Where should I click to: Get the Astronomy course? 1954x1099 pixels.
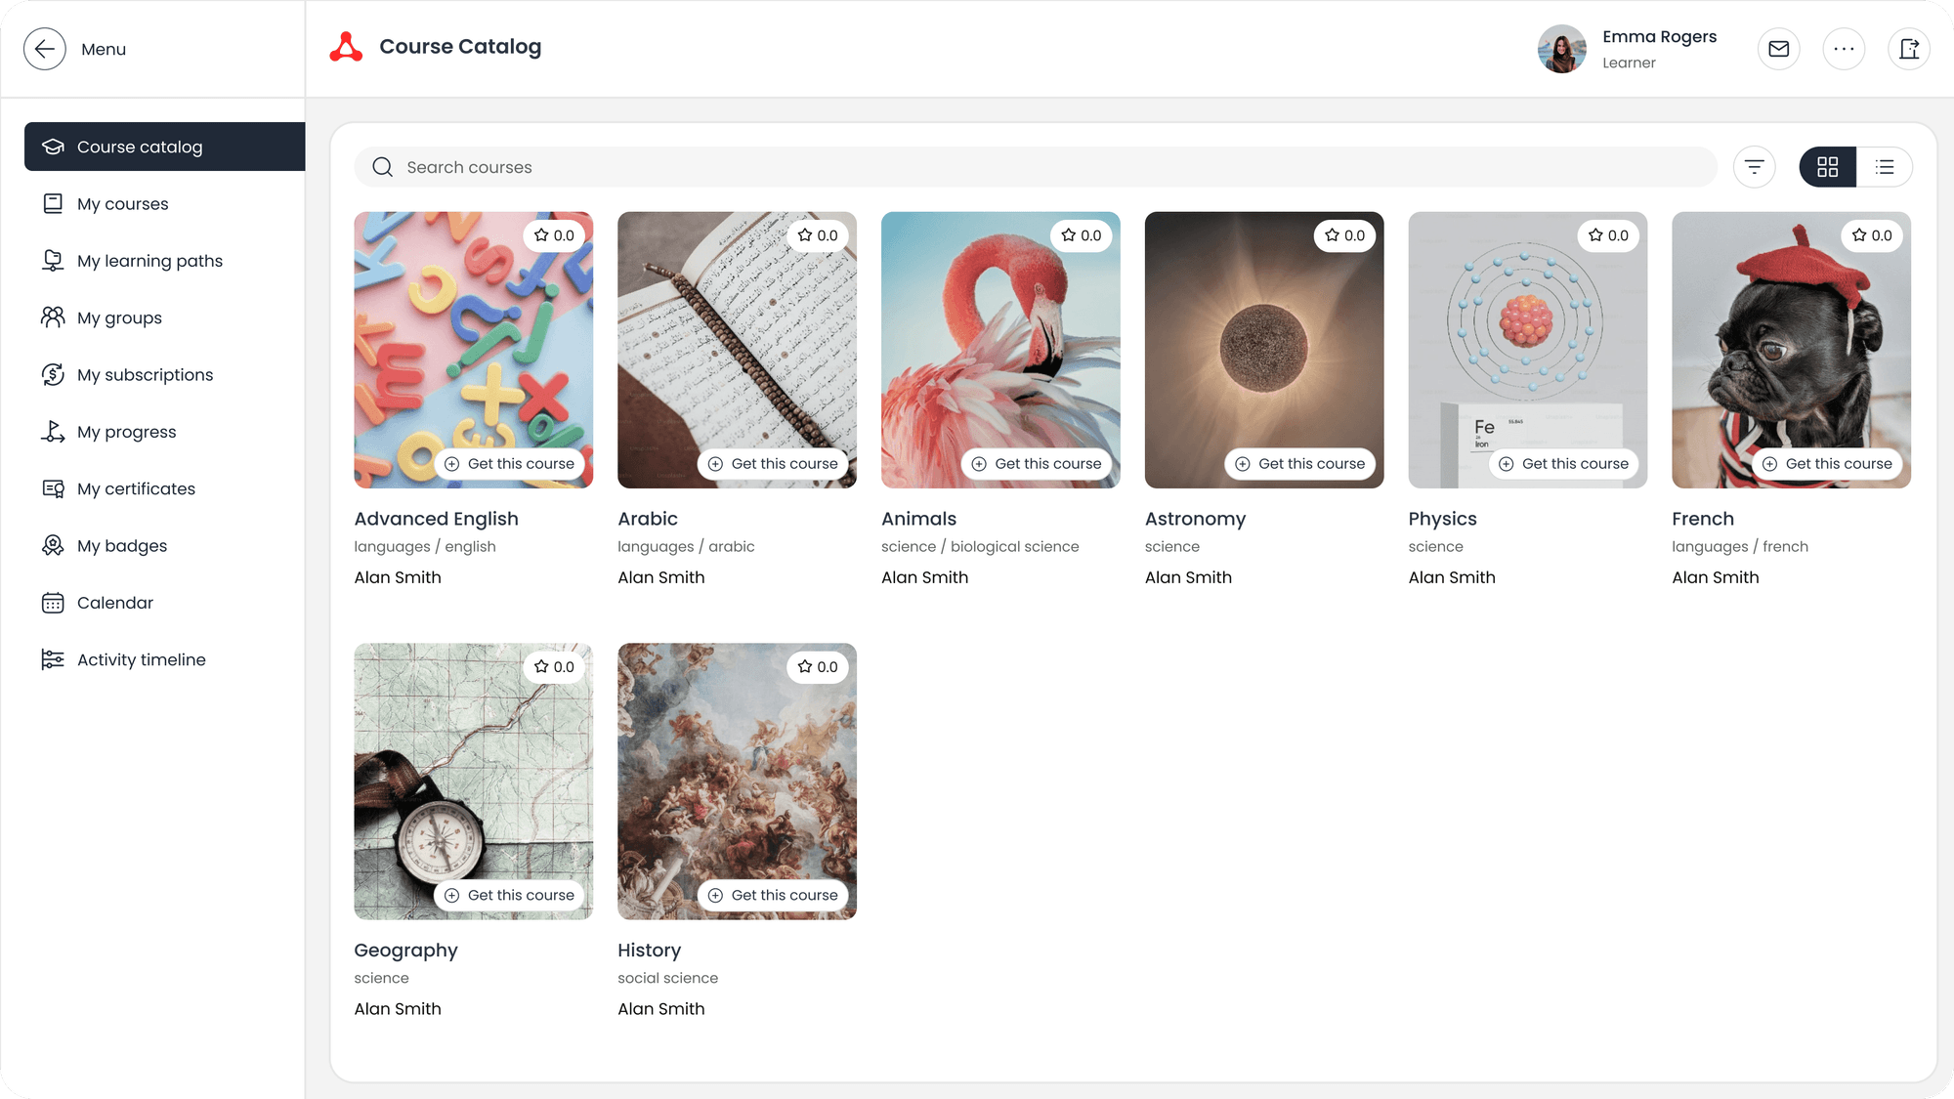[1301, 463]
